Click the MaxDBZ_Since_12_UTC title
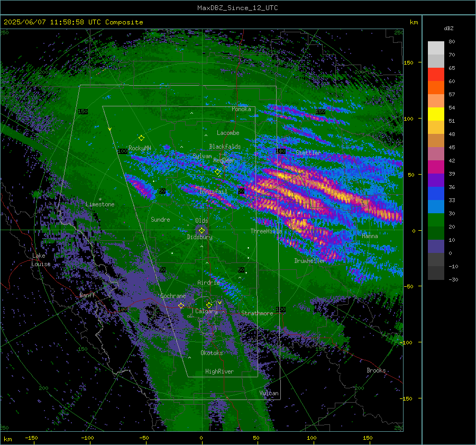 [237, 8]
